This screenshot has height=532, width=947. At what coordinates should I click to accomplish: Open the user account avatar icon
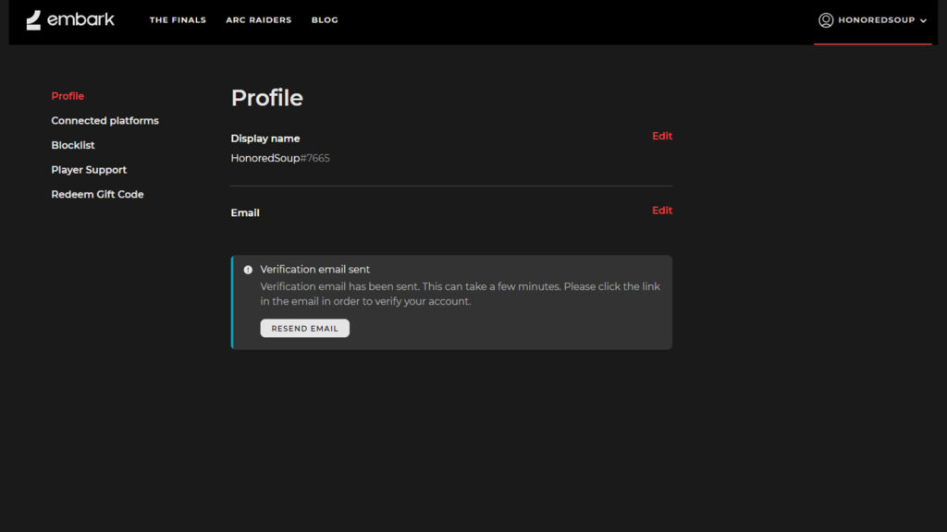pyautogui.click(x=826, y=20)
